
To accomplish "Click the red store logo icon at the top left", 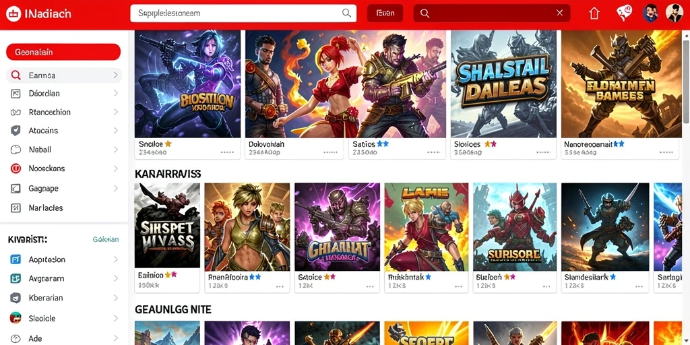I will (x=13, y=13).
